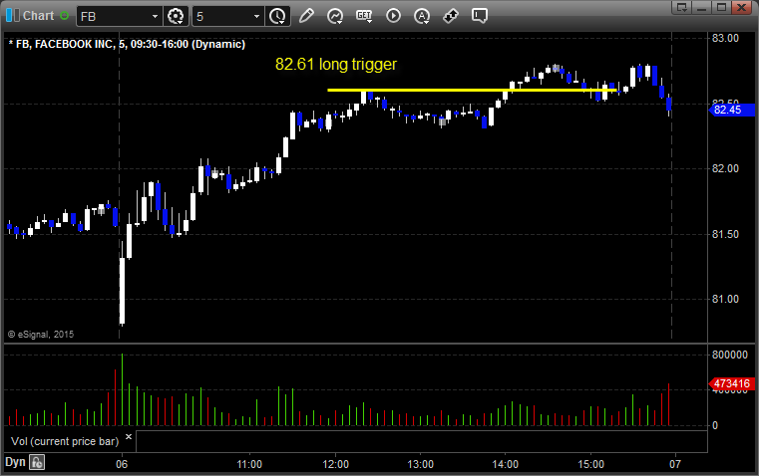
Task: Open the studies chart-line icon
Action: click(335, 16)
